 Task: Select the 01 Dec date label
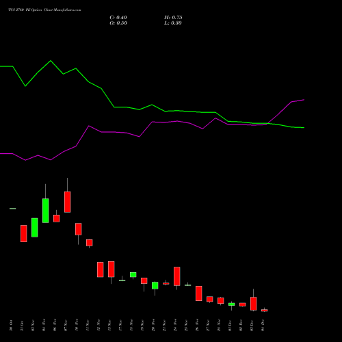(x=230, y=326)
